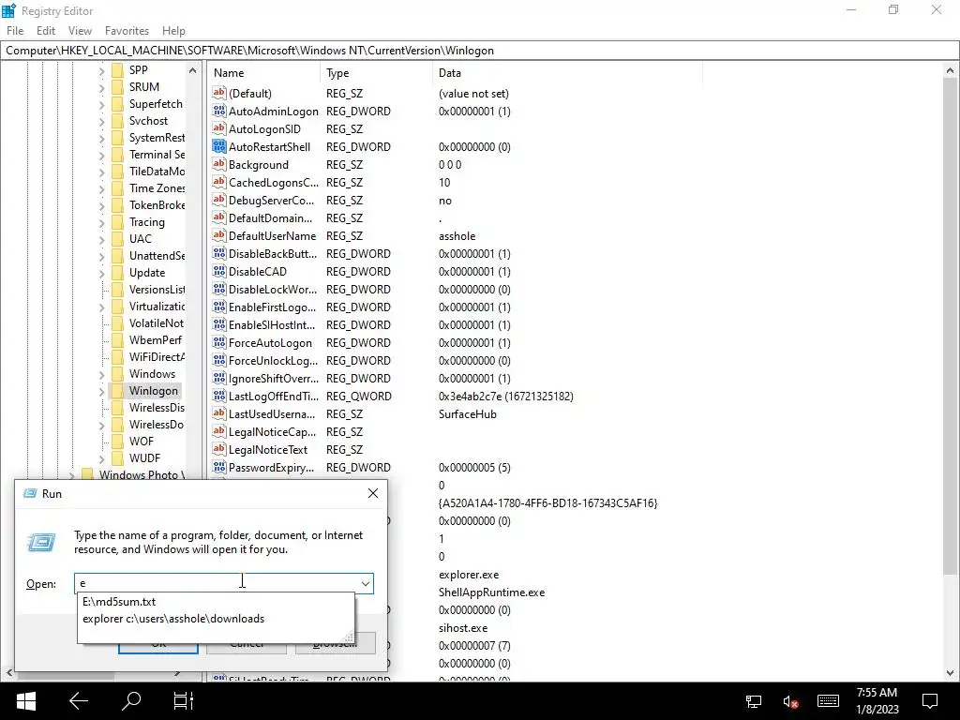Viewport: 960px width, 720px height.
Task: Click the AutoRestartShell value icon
Action: point(219,146)
